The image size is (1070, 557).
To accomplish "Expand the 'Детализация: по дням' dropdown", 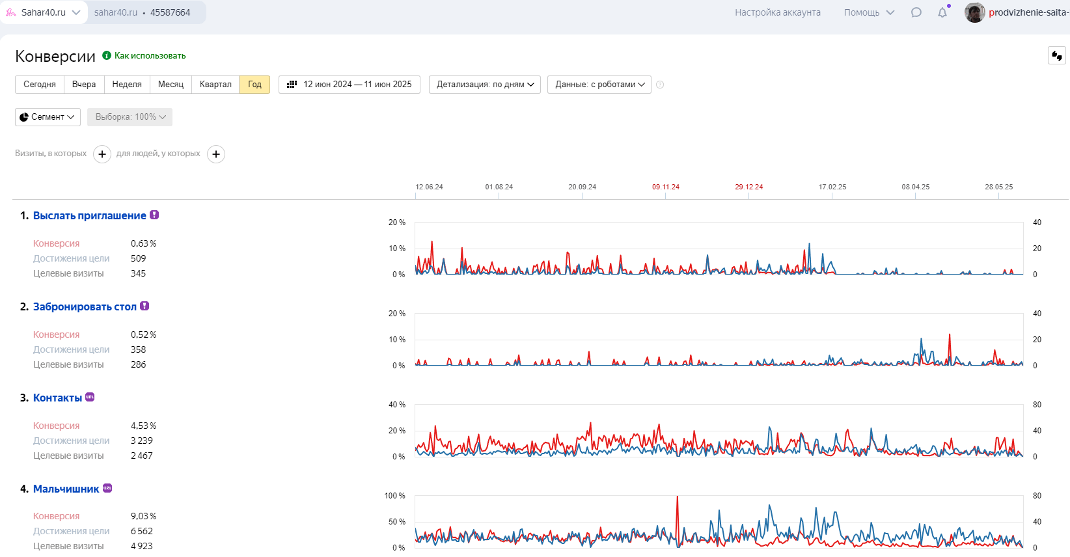I will [485, 85].
